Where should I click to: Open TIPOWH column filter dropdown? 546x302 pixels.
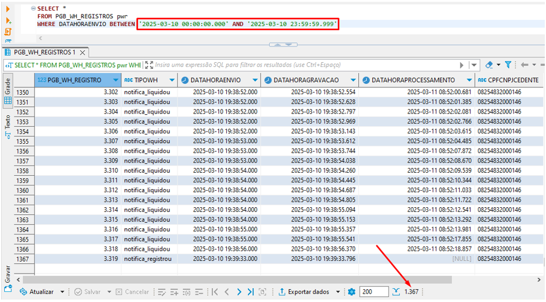pyautogui.click(x=172, y=80)
